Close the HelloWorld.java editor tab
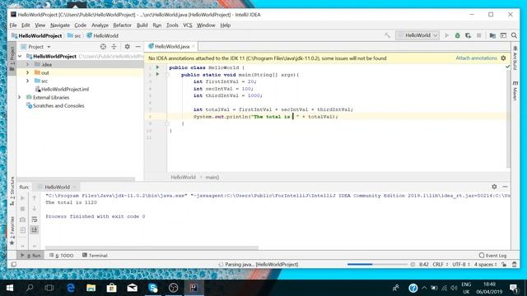This screenshot has width=527, height=296. [194, 47]
